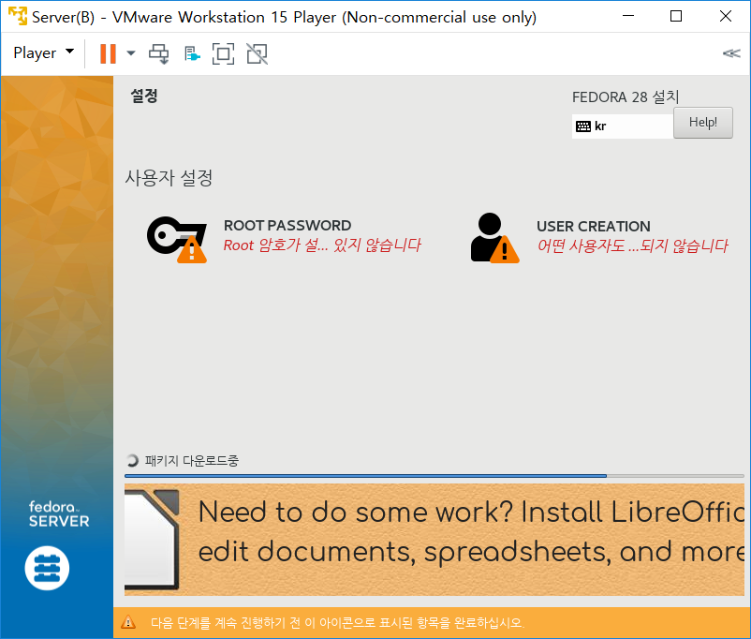This screenshot has width=751, height=639.
Task: Expand the power options dropdown arrow
Action: coord(131,53)
